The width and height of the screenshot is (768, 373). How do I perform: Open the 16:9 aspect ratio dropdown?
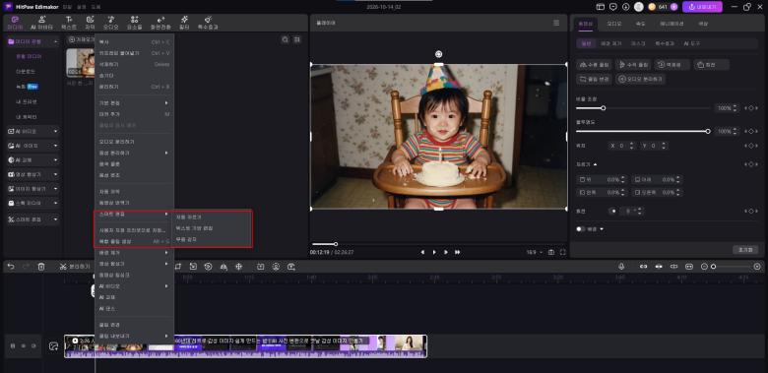(535, 252)
